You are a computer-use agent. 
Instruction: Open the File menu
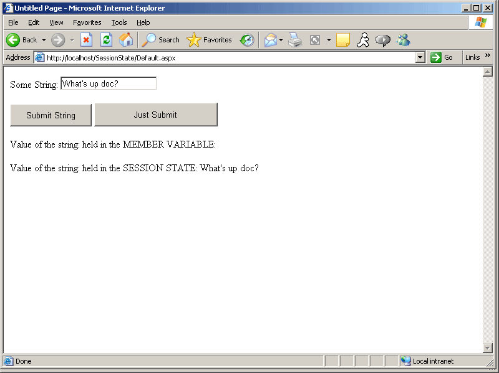(x=13, y=22)
